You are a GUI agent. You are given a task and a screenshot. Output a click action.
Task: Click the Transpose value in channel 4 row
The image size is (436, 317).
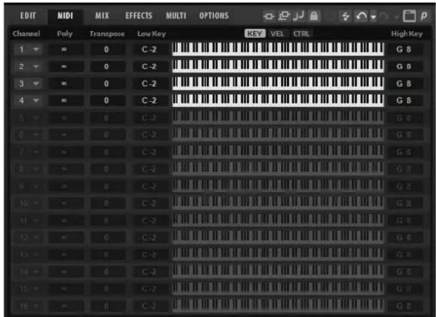click(108, 100)
